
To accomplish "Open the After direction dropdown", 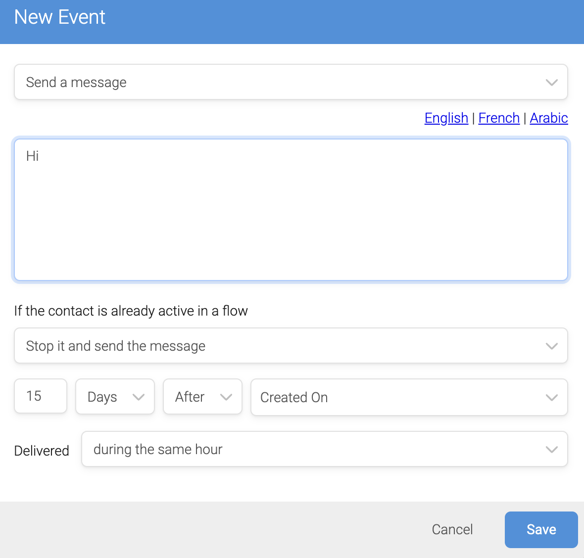I will pyautogui.click(x=202, y=396).
